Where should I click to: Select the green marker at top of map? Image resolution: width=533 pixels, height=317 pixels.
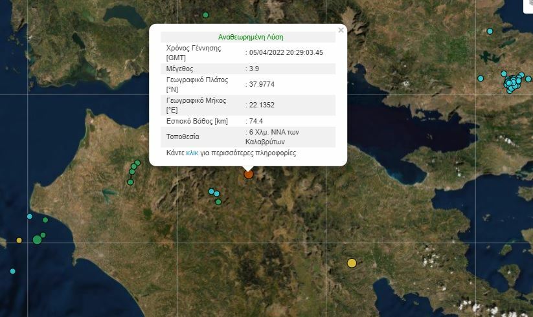click(x=206, y=15)
